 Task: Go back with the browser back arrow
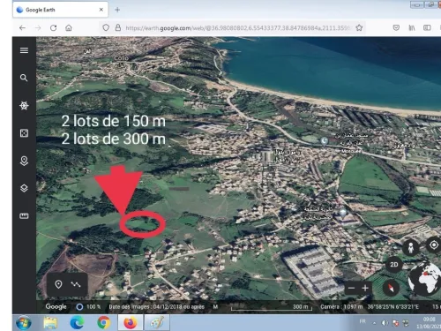click(x=22, y=28)
